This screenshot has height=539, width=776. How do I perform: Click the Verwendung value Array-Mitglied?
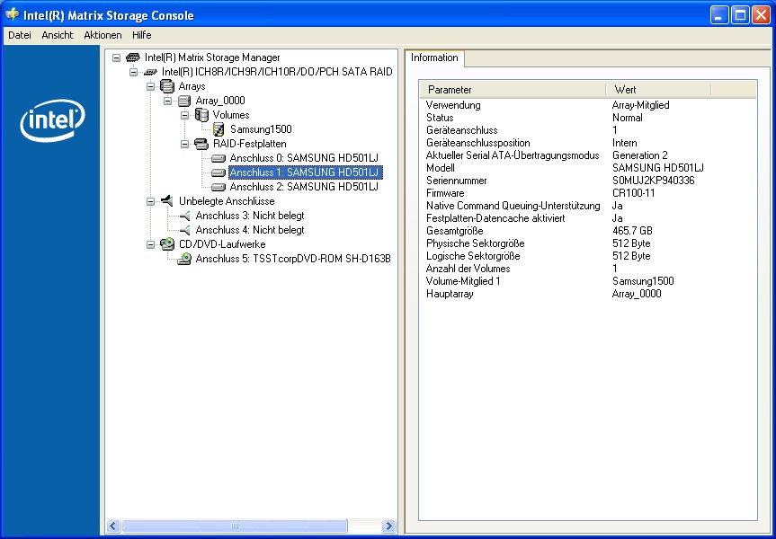(641, 105)
